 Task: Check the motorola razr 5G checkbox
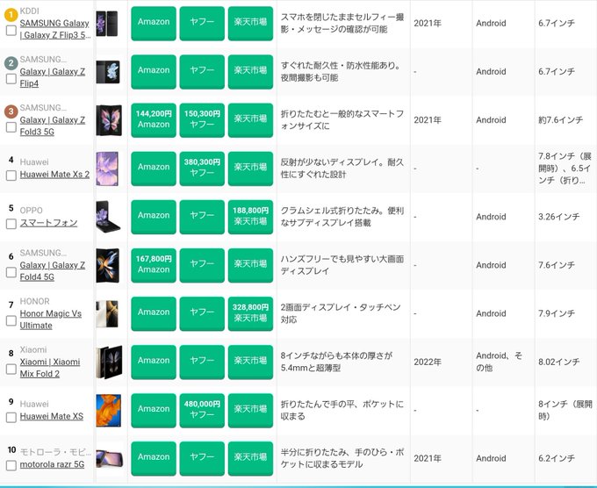[x=11, y=465]
